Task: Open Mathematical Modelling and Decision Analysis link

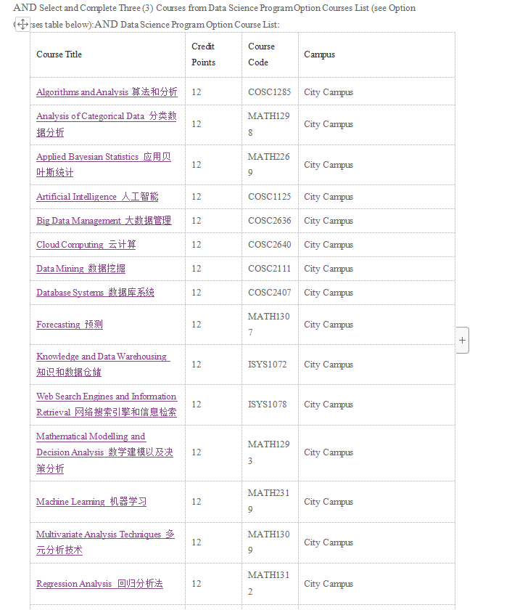Action: (104, 452)
